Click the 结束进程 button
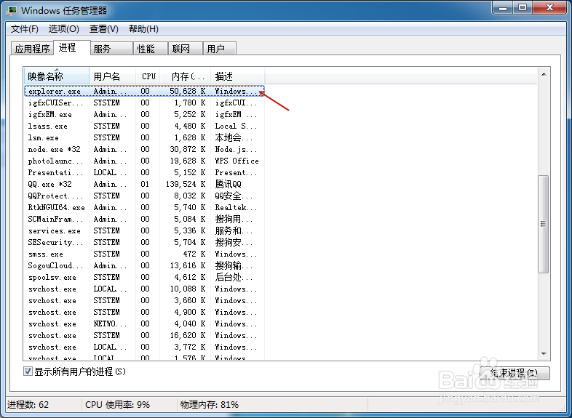 coord(515,373)
